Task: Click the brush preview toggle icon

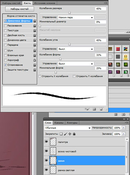Action: 87,109
